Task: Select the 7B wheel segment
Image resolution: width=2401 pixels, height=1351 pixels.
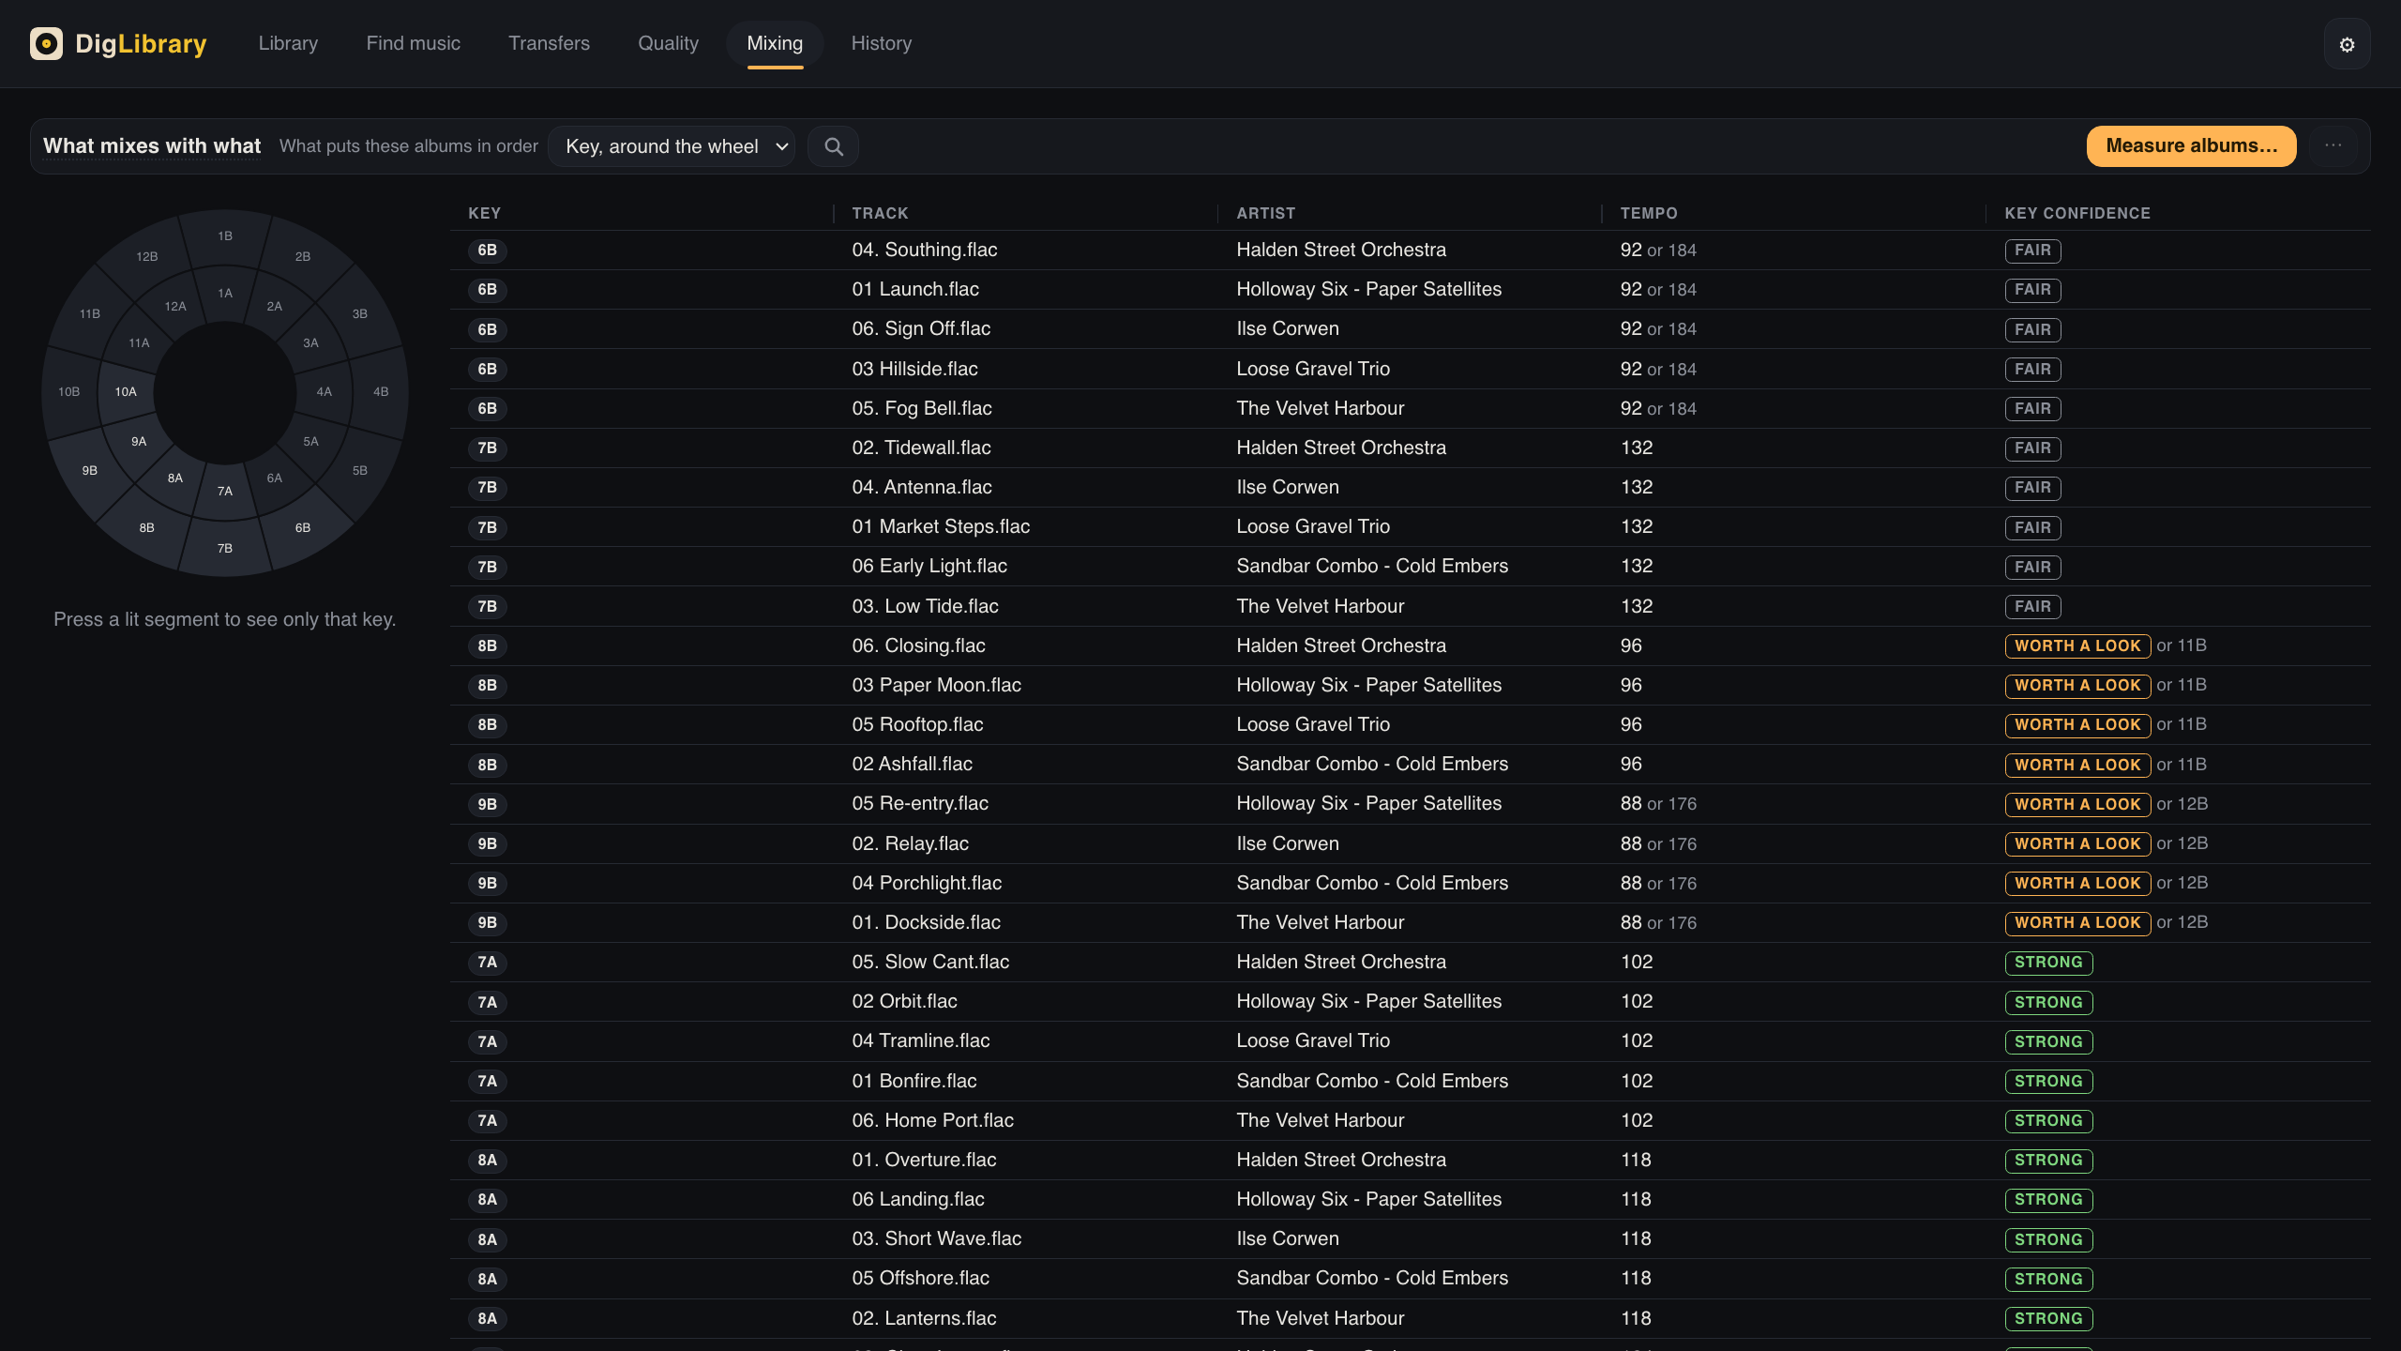Action: pos(225,548)
